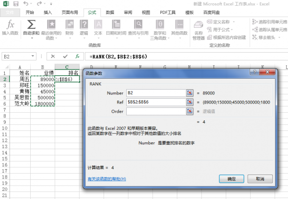Viewport: 288px width, 199px height.
Task: Click Trace Dependents option
Action: [x=270, y=30]
